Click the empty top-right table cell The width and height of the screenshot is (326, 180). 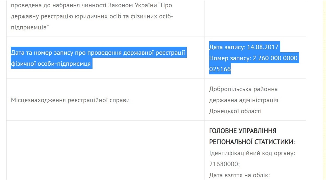point(255,18)
